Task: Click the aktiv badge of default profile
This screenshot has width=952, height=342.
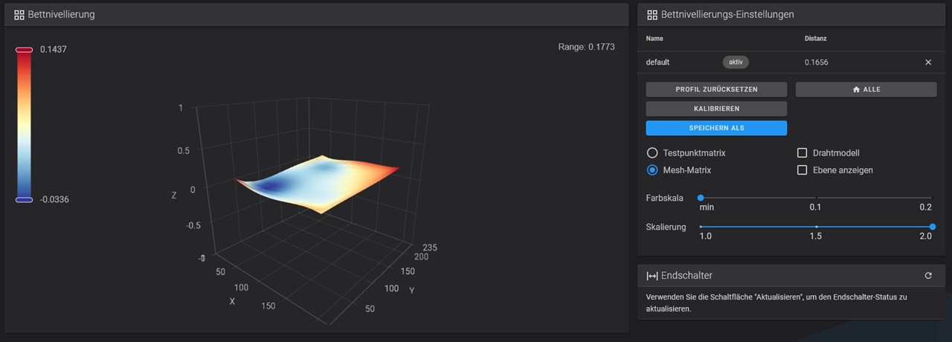Action: tap(736, 62)
